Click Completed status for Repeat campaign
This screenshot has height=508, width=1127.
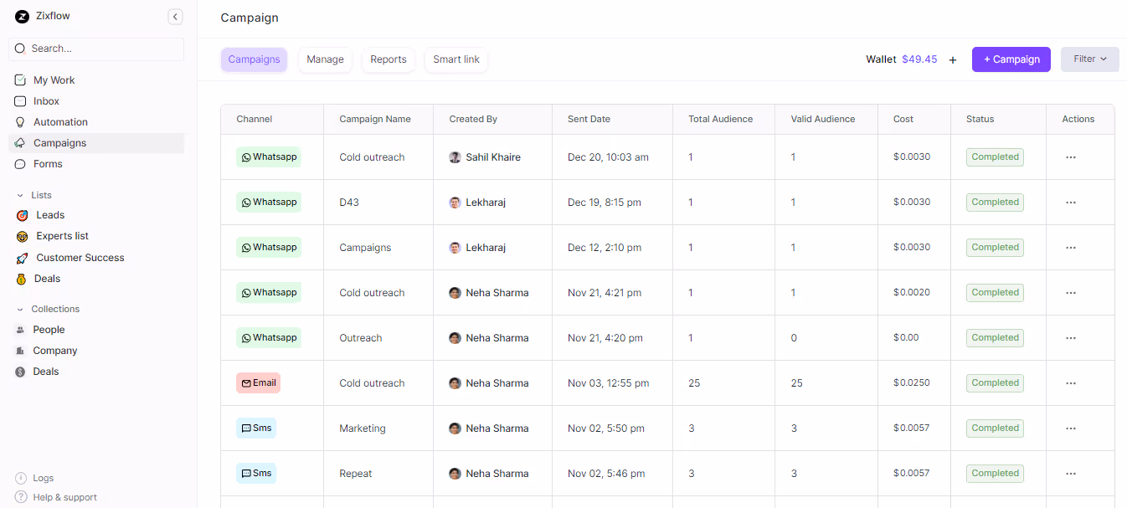point(995,474)
